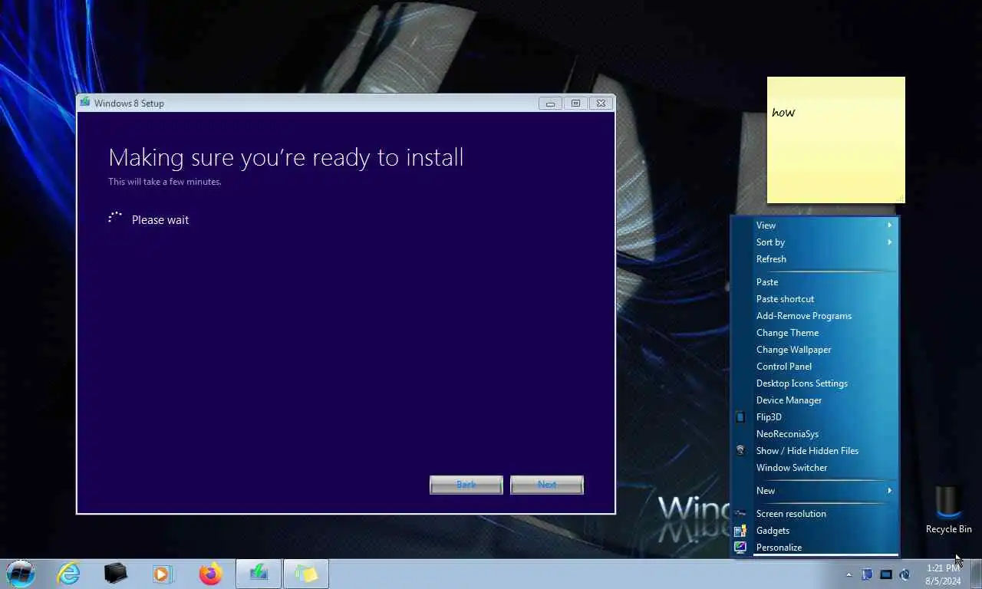The width and height of the screenshot is (982, 589).
Task: Minimize the Windows 8 Setup window
Action: [x=550, y=104]
